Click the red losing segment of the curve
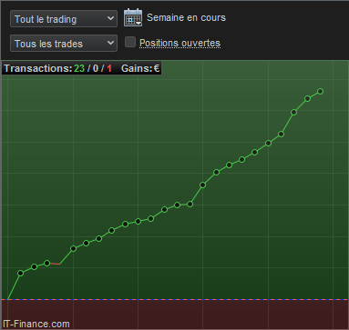Viewport: 349px width, 330px height. point(55,264)
